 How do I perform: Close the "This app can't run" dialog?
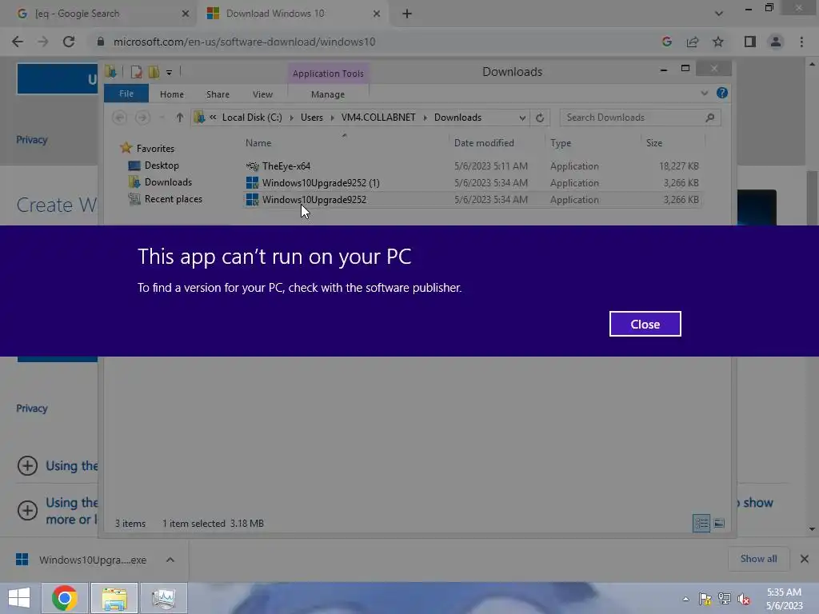pos(645,324)
